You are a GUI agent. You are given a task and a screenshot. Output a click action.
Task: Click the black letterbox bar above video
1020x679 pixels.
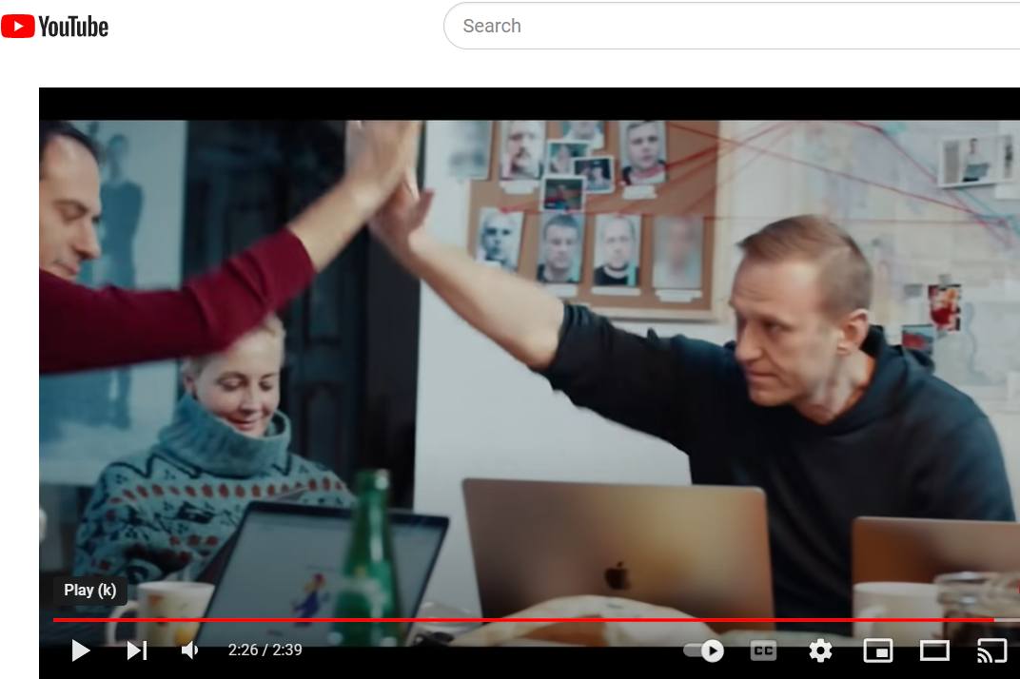[x=529, y=103]
